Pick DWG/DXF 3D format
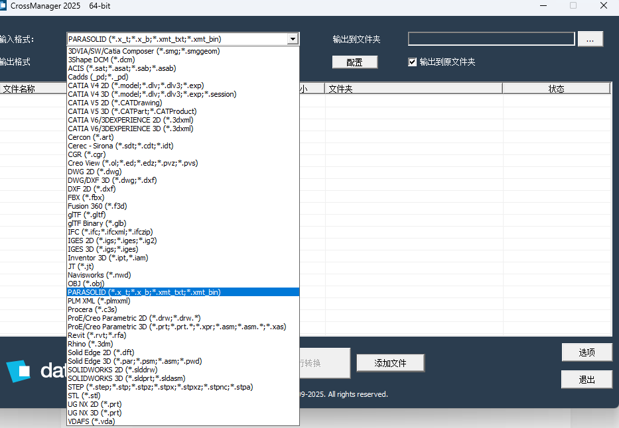619x428 pixels. (183, 180)
